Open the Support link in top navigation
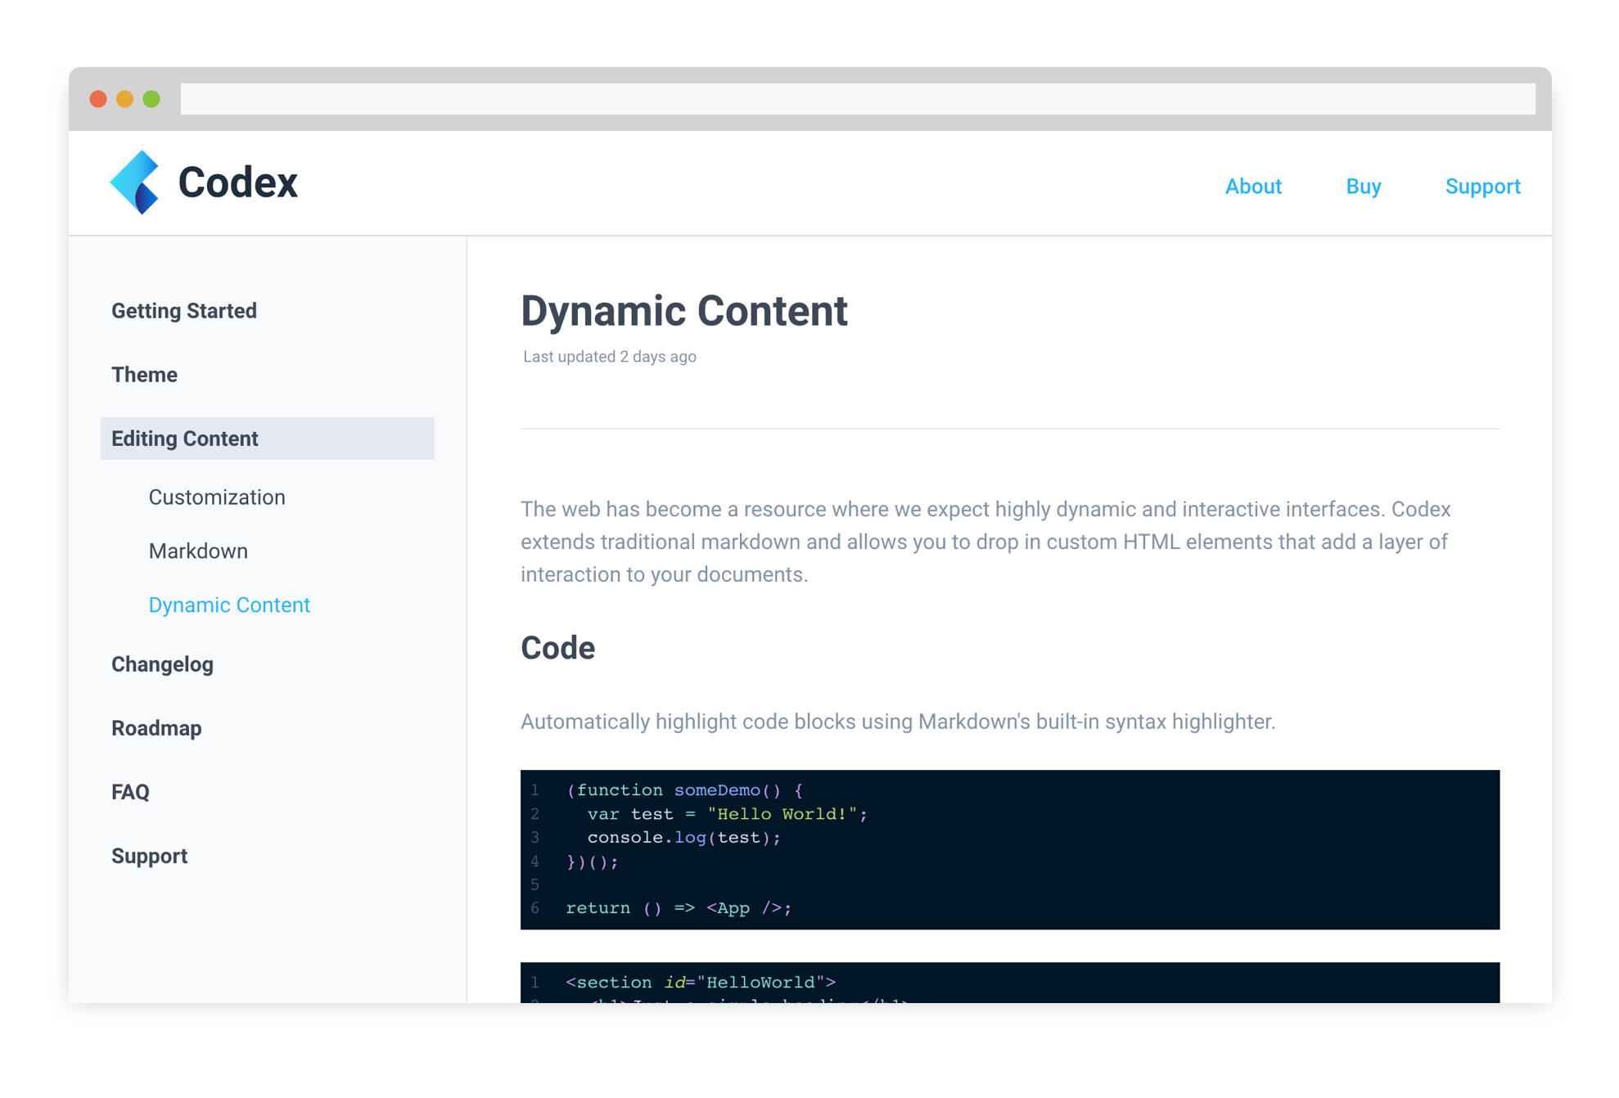Screen dimensions: 1619x1098 pyautogui.click(x=1483, y=187)
